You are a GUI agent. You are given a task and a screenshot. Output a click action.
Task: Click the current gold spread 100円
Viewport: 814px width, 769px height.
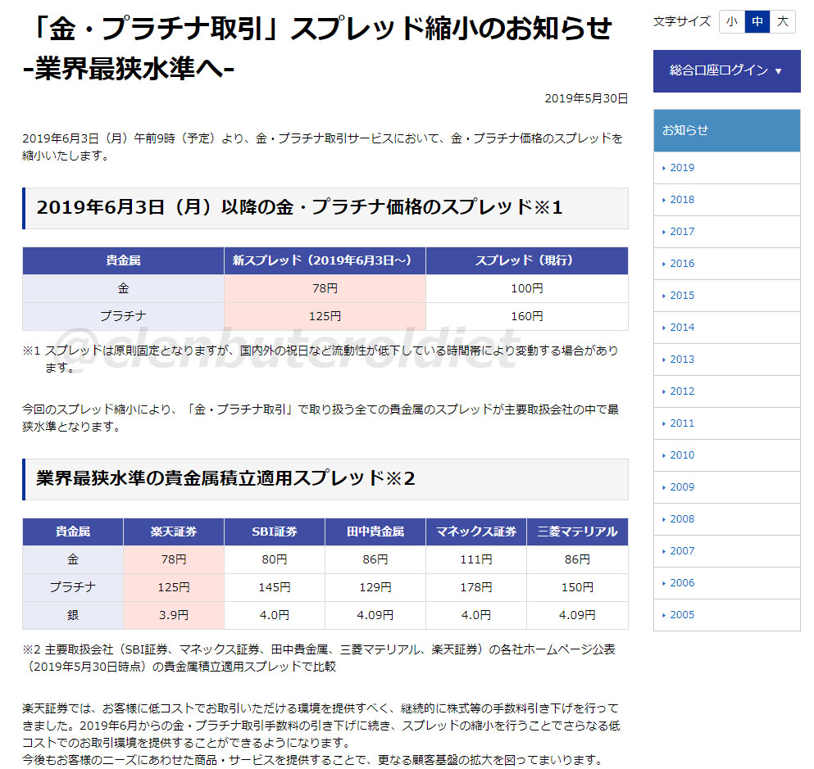527,288
